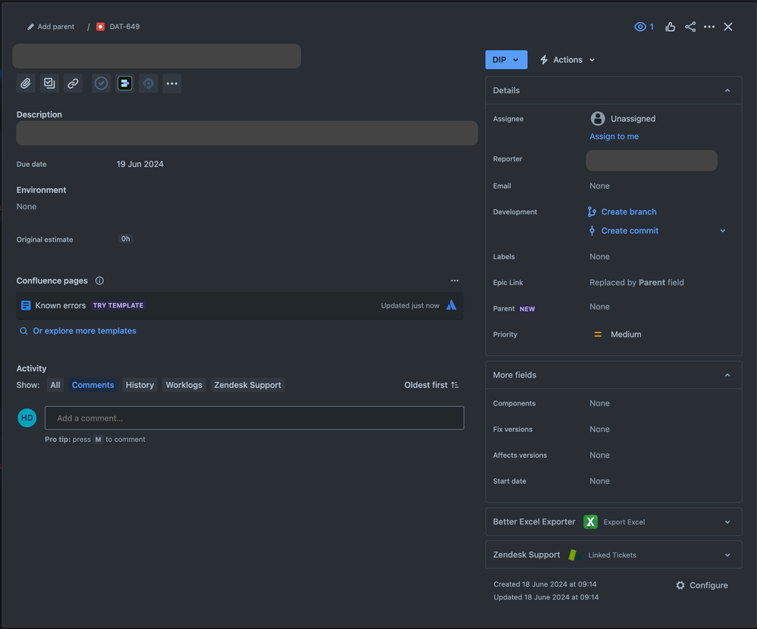Edit the Original estimate 0h value

tap(126, 239)
